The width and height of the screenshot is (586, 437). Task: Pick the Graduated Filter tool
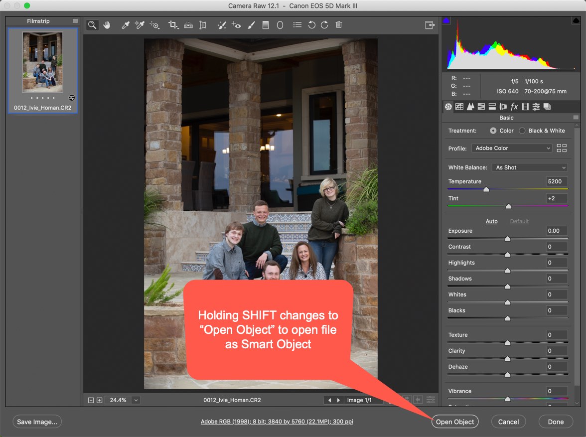pyautogui.click(x=266, y=25)
